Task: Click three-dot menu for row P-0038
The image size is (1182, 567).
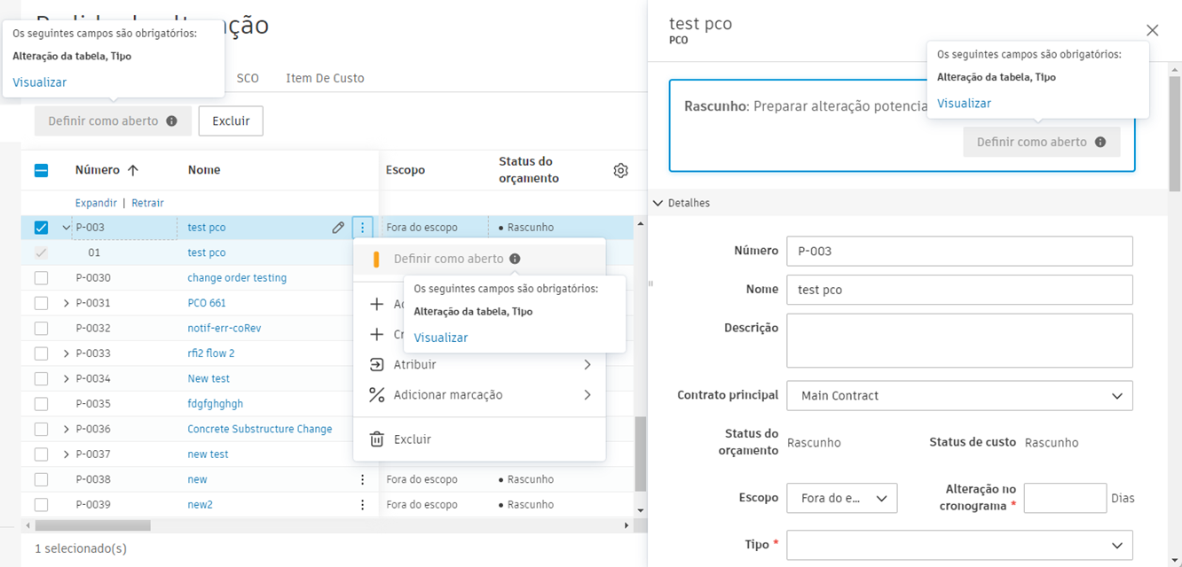Action: (x=362, y=479)
